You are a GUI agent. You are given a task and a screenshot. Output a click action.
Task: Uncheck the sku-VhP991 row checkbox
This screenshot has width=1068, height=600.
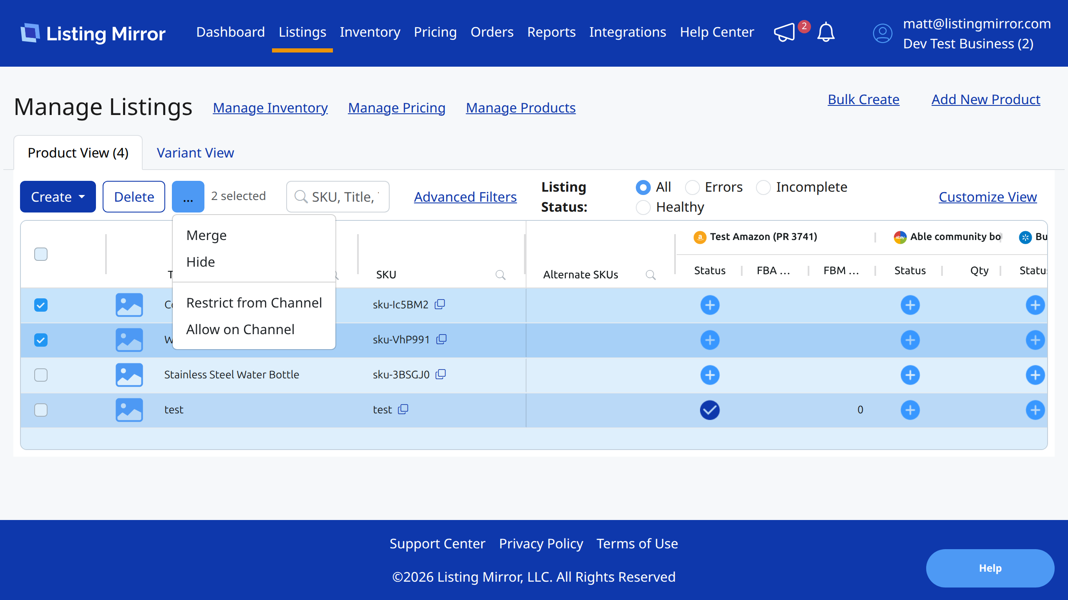click(x=41, y=340)
